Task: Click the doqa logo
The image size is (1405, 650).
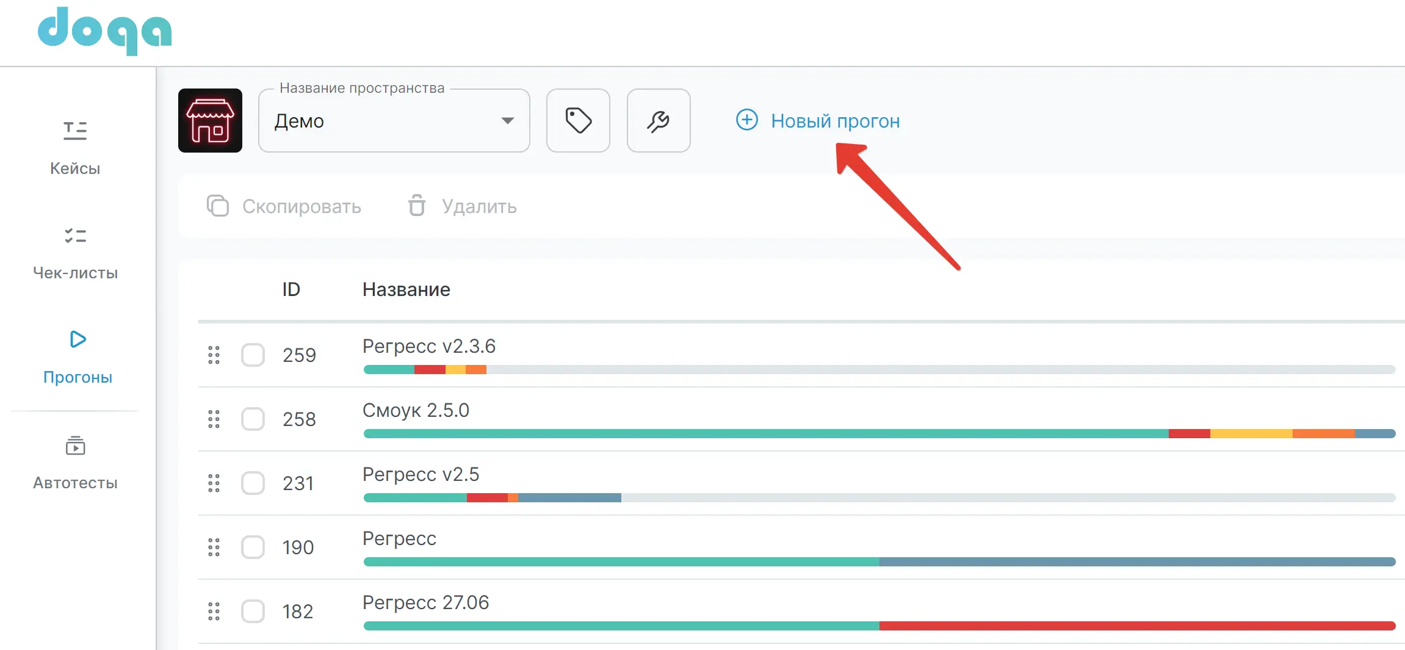Action: pos(104,31)
